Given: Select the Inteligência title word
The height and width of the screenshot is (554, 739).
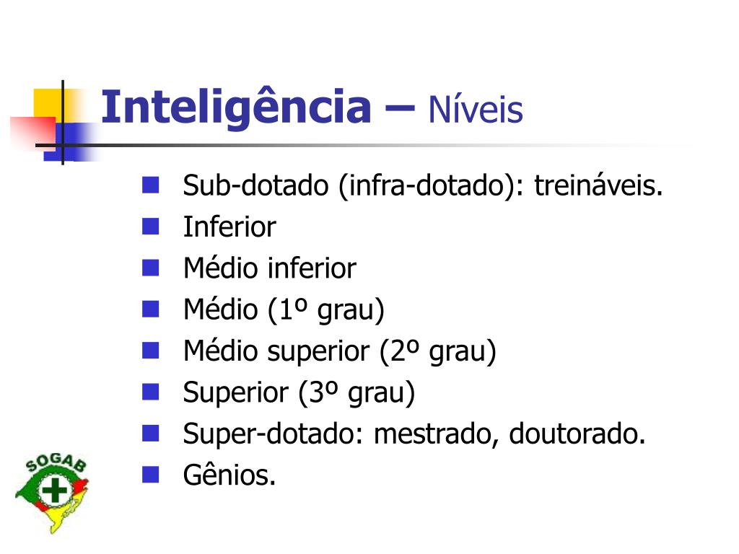Looking at the screenshot, I should pos(236,108).
